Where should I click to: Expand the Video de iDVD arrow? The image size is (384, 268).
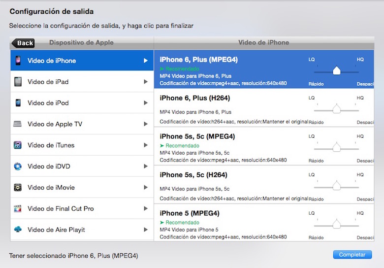pos(146,166)
